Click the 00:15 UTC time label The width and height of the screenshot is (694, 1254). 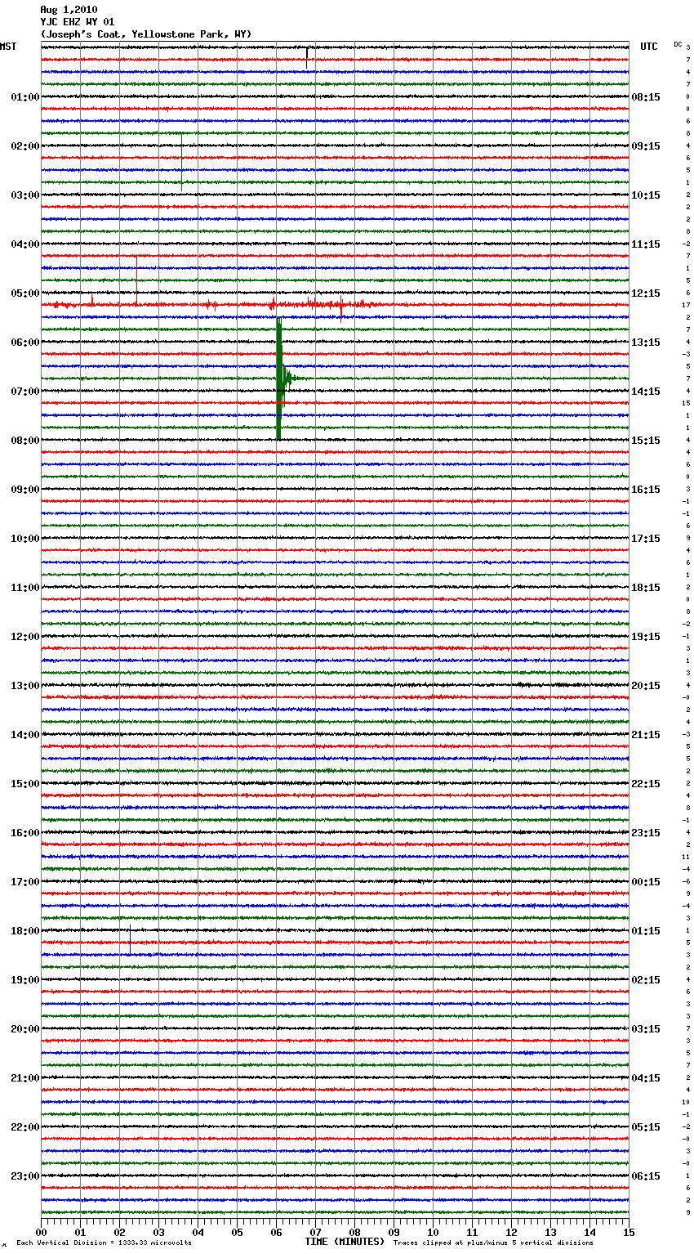[646, 882]
